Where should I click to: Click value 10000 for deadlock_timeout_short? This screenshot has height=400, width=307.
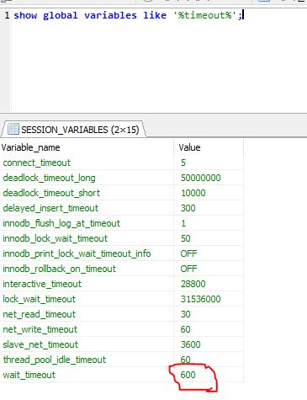coord(209,193)
